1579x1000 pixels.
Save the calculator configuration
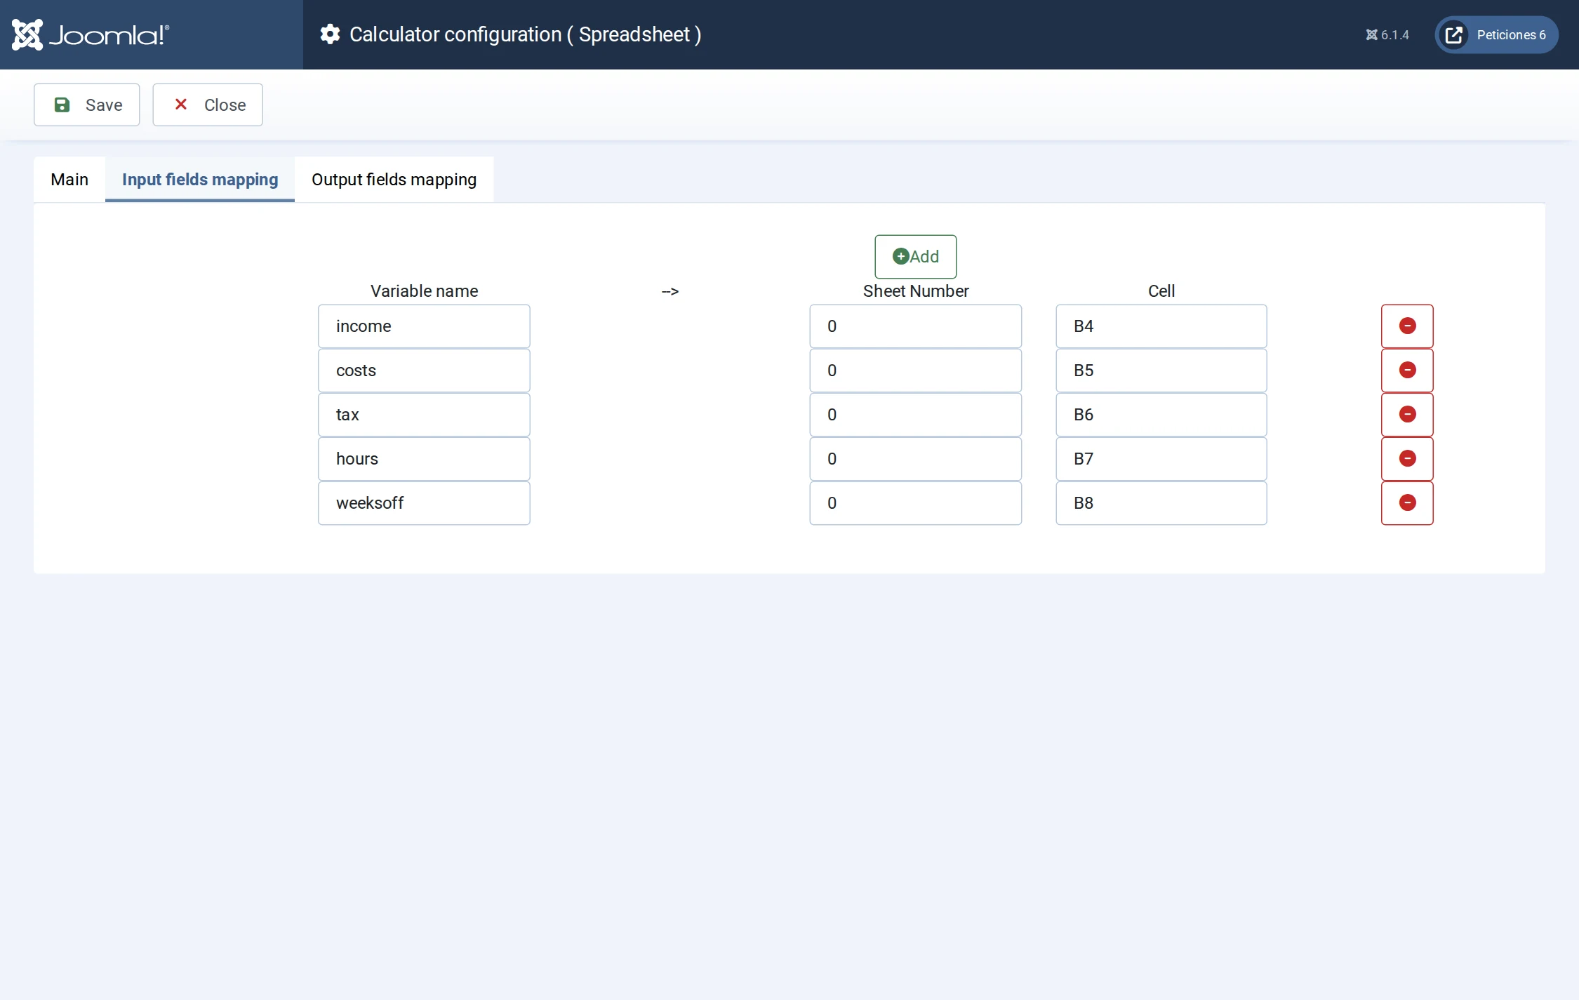pyautogui.click(x=87, y=105)
